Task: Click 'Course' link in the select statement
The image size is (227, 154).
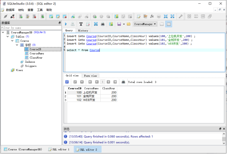Action: 94,50
